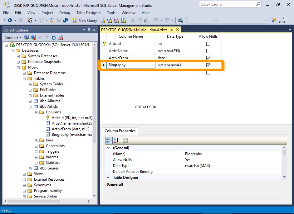Open the Tools menu
Image resolution: width=294 pixels, height=214 pixels.
(x=111, y=13)
